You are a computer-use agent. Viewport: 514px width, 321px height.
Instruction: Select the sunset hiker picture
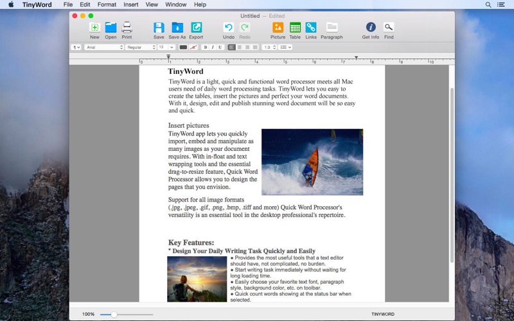[197, 279]
